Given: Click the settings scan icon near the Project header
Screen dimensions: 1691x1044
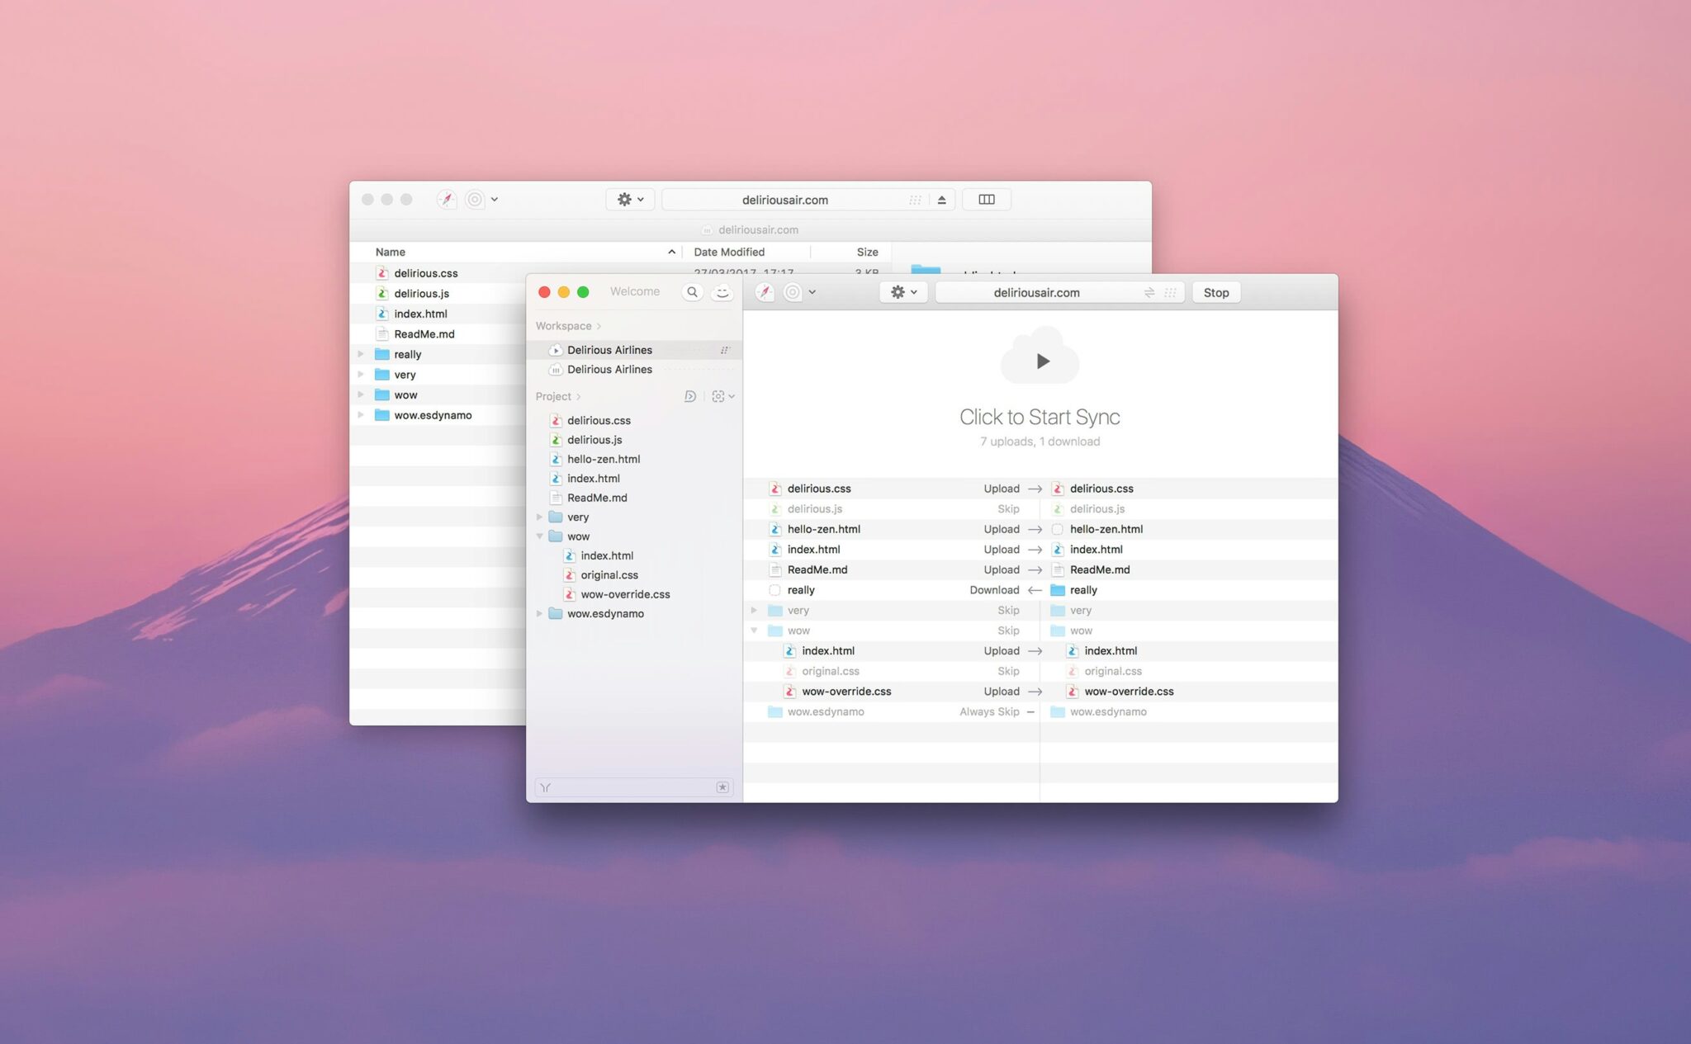Looking at the screenshot, I should 719,396.
